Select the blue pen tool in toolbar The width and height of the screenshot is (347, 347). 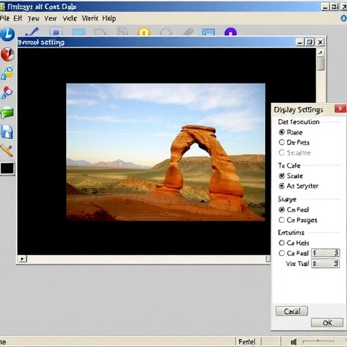click(x=32, y=32)
